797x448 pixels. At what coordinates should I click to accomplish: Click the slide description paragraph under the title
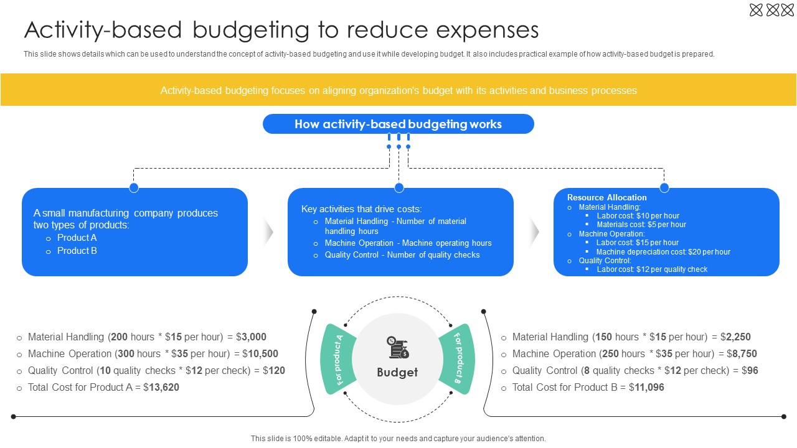(x=369, y=54)
